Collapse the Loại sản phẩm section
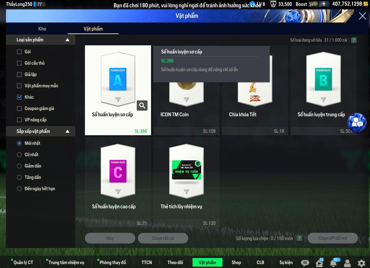Viewport: 370px width, 268px height. [x=67, y=40]
